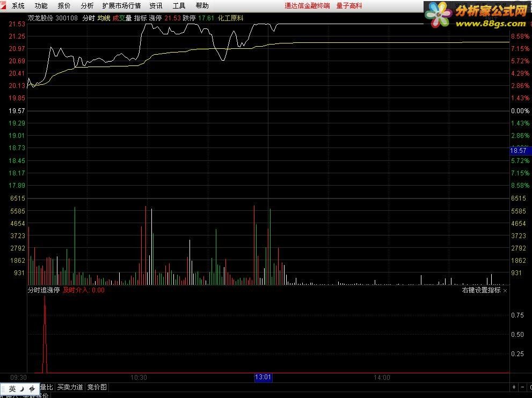Click the minus button to remove indicator pane
532x398 pixels.
(x=522, y=387)
